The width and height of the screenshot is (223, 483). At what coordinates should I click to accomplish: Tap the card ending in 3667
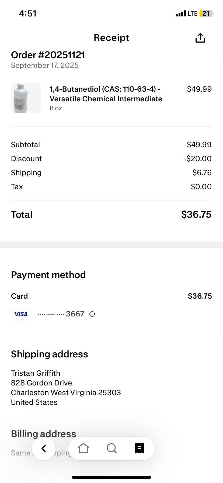pos(61,314)
